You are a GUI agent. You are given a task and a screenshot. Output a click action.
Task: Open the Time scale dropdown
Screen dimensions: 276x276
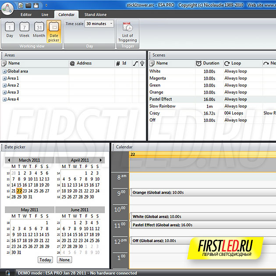(99, 24)
